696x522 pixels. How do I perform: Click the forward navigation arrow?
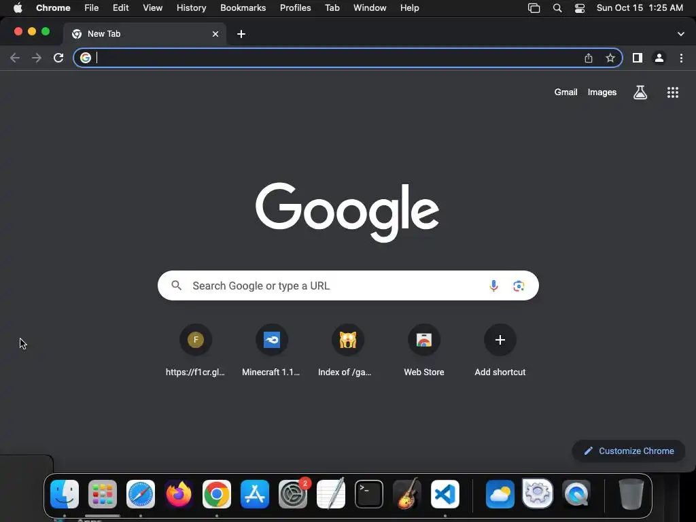[x=37, y=58]
